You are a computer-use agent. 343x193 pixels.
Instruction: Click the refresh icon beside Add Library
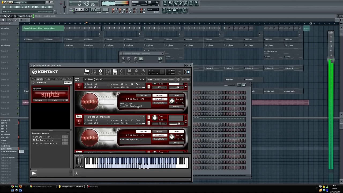pyautogui.click(x=34, y=83)
